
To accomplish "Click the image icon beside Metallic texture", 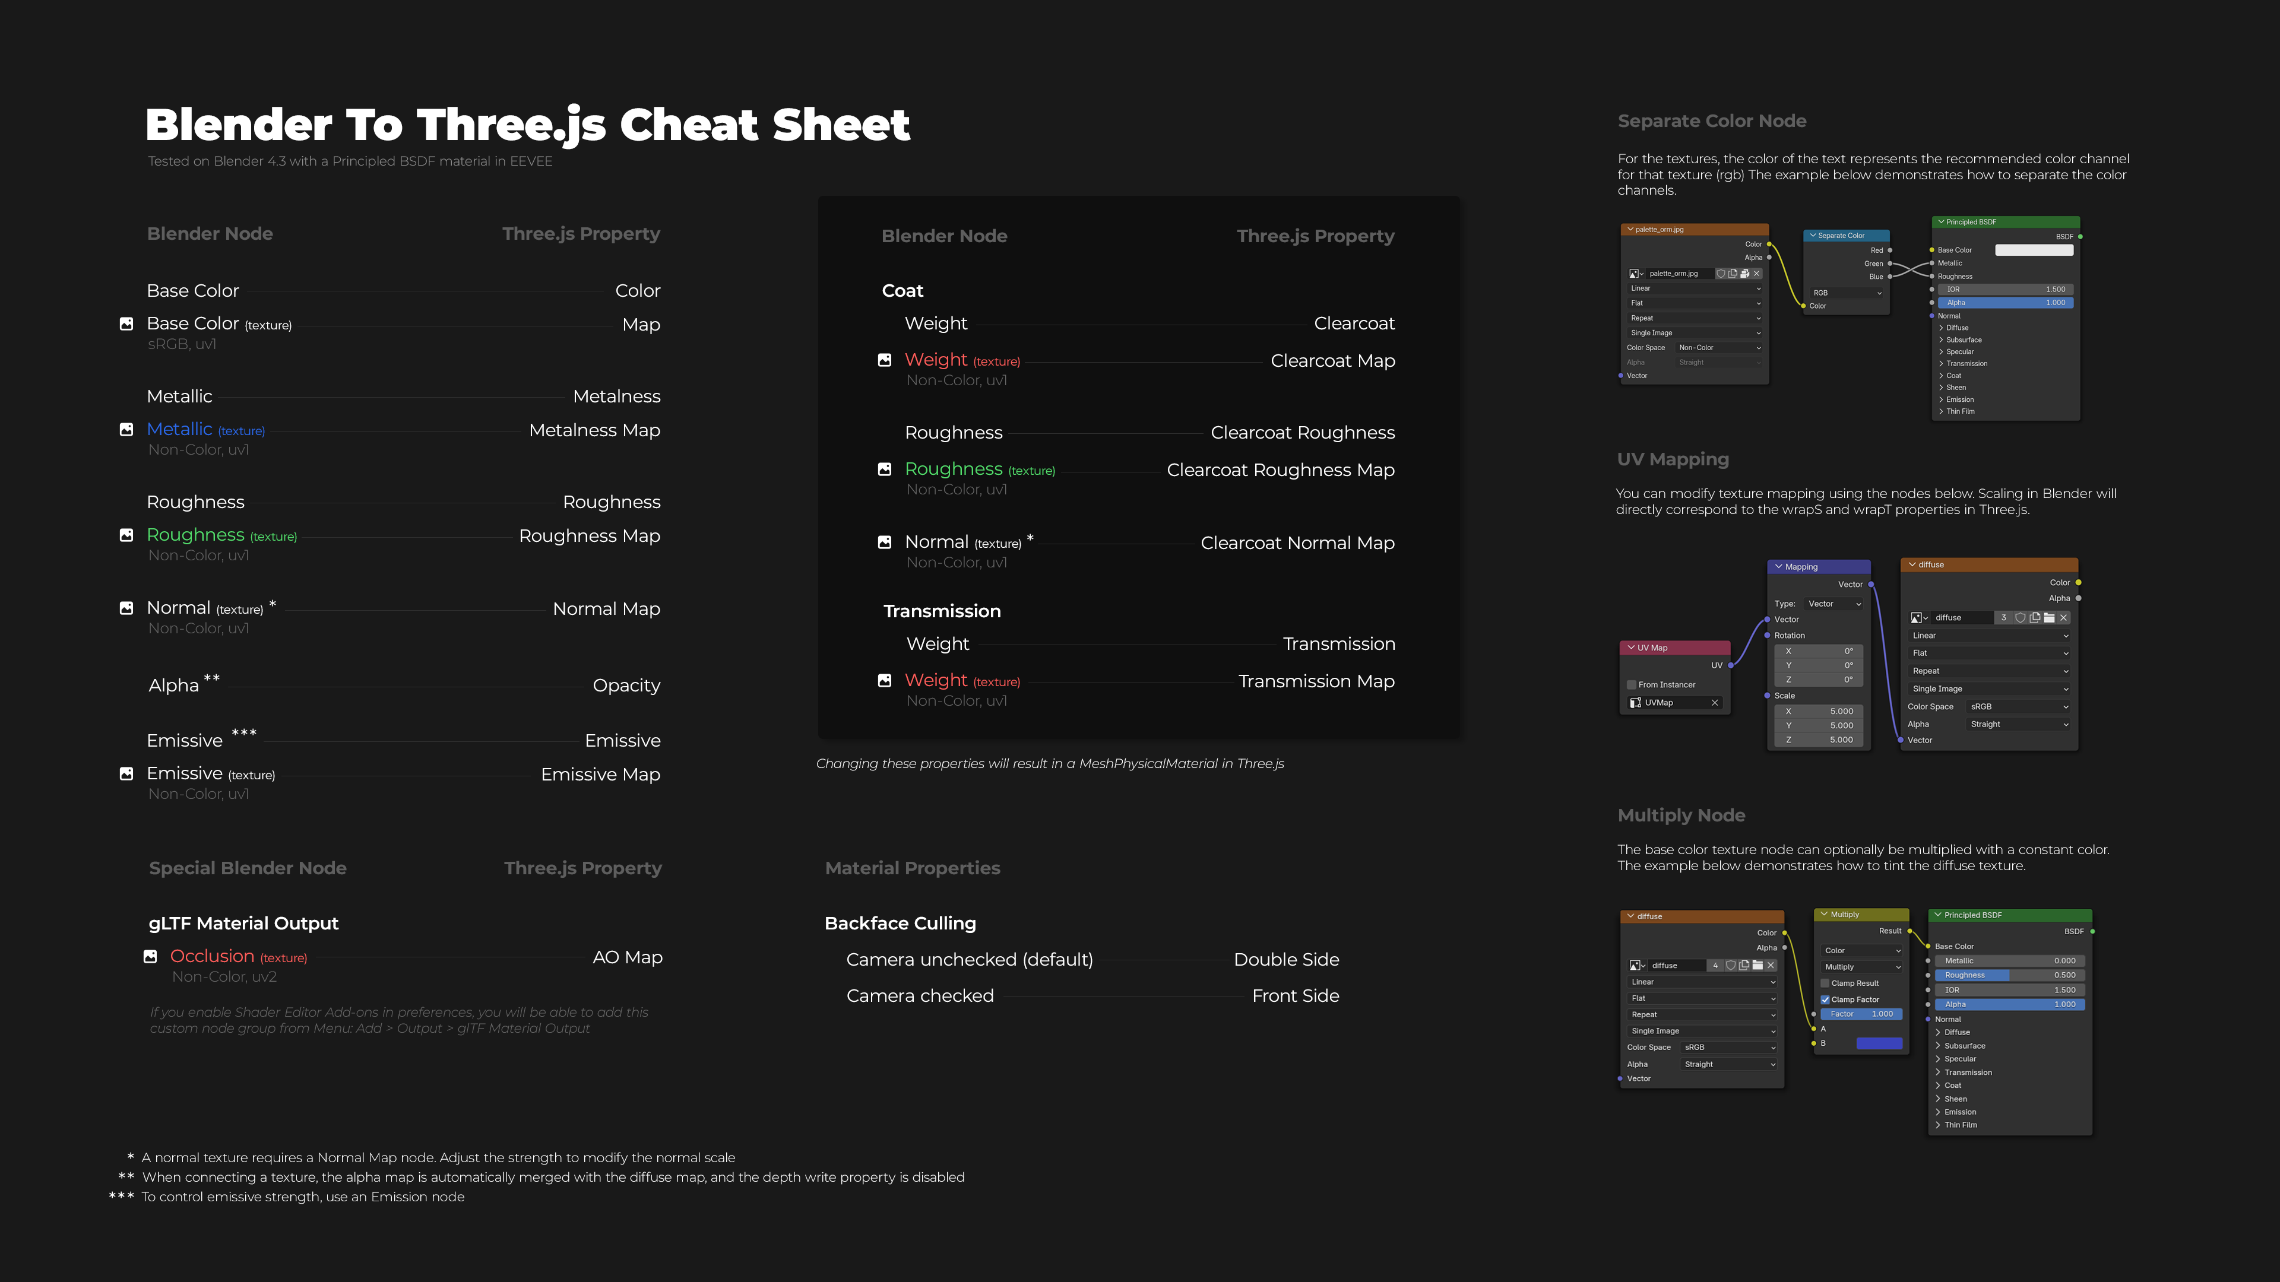I will pyautogui.click(x=126, y=429).
